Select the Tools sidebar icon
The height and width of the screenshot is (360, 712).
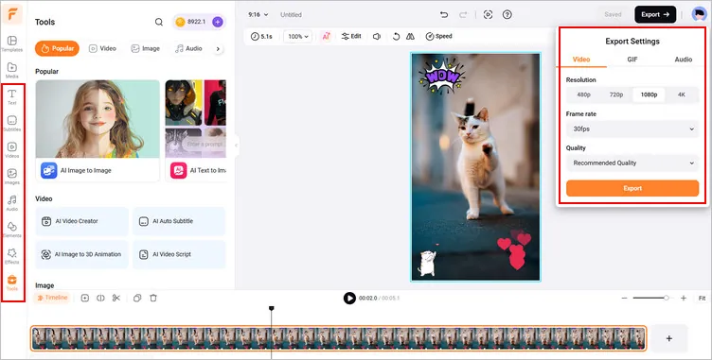click(12, 283)
